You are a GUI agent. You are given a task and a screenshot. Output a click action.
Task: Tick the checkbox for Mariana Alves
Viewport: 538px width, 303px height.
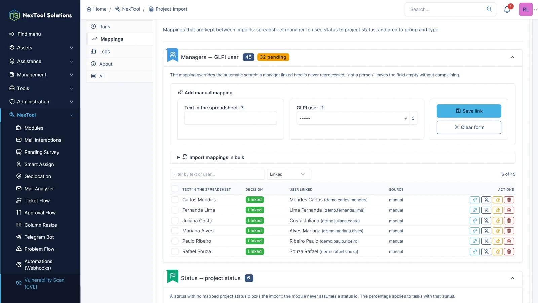point(175,231)
